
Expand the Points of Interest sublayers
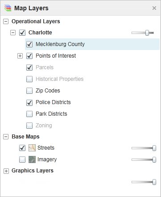tap(20, 56)
